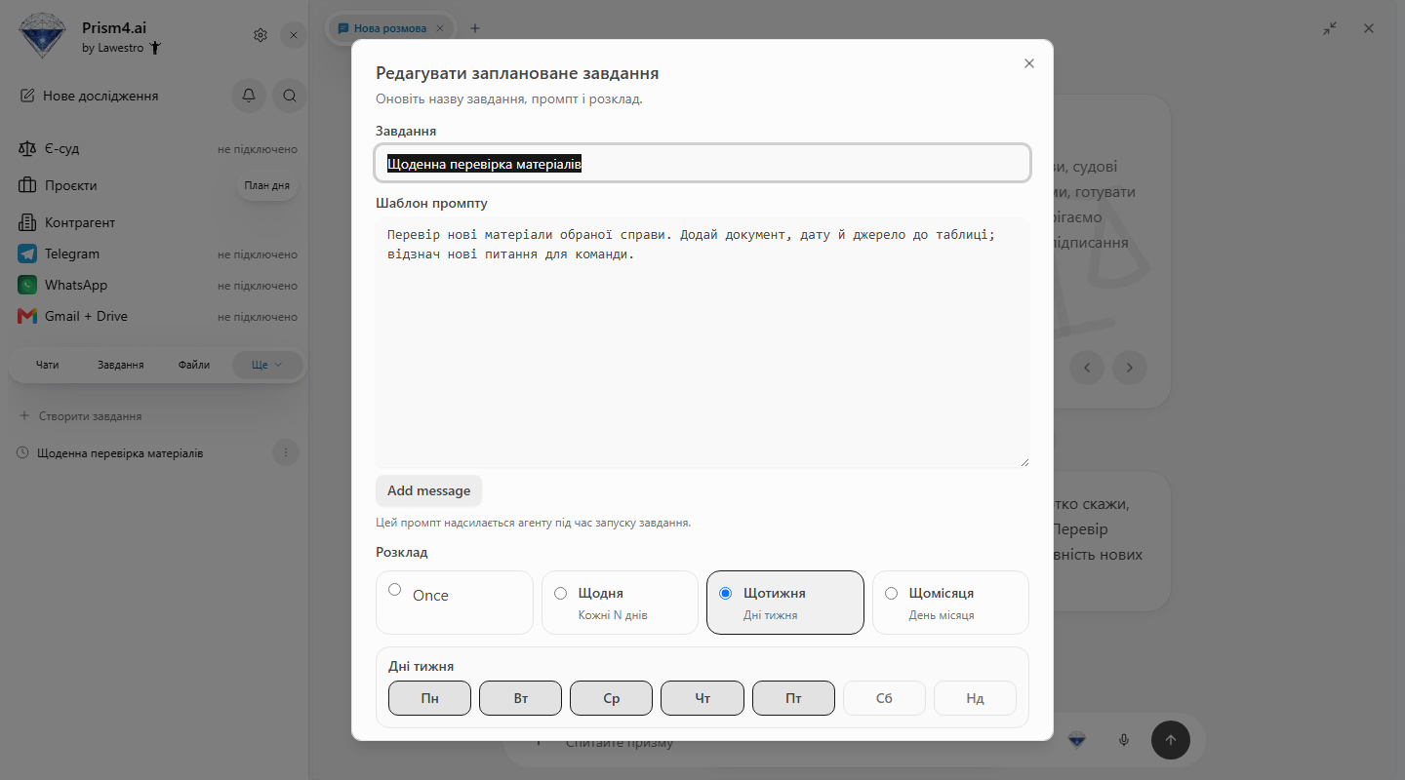
Task: Click the Telegram integration icon
Action: (x=27, y=253)
